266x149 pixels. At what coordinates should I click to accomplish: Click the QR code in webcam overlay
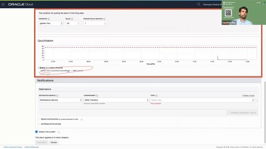pyautogui.click(x=228, y=13)
